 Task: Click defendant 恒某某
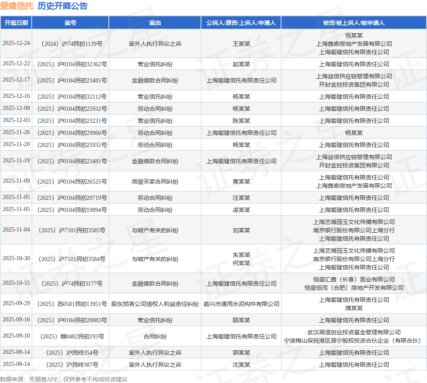point(354,35)
